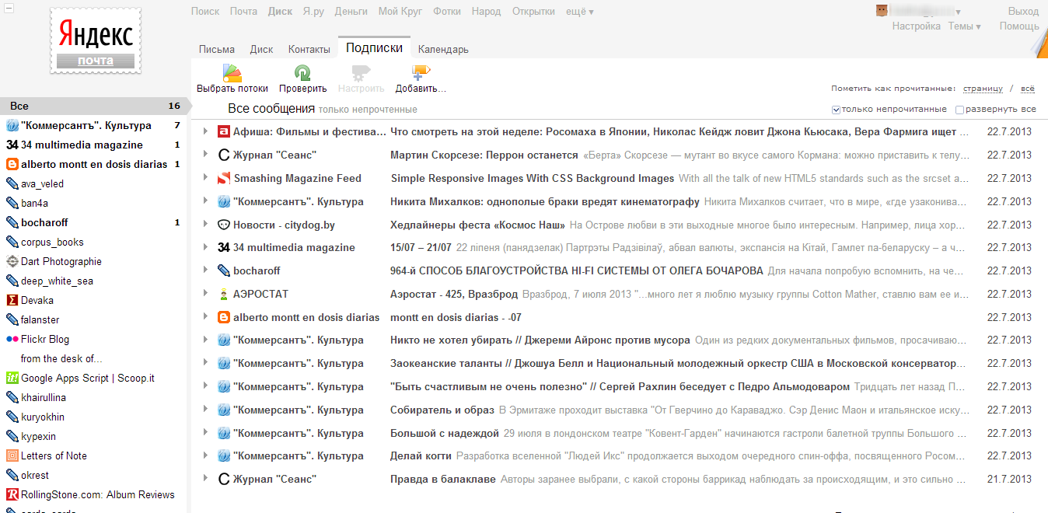Open the 'Темы' themes dropdown
The width and height of the screenshot is (1048, 513).
964,26
